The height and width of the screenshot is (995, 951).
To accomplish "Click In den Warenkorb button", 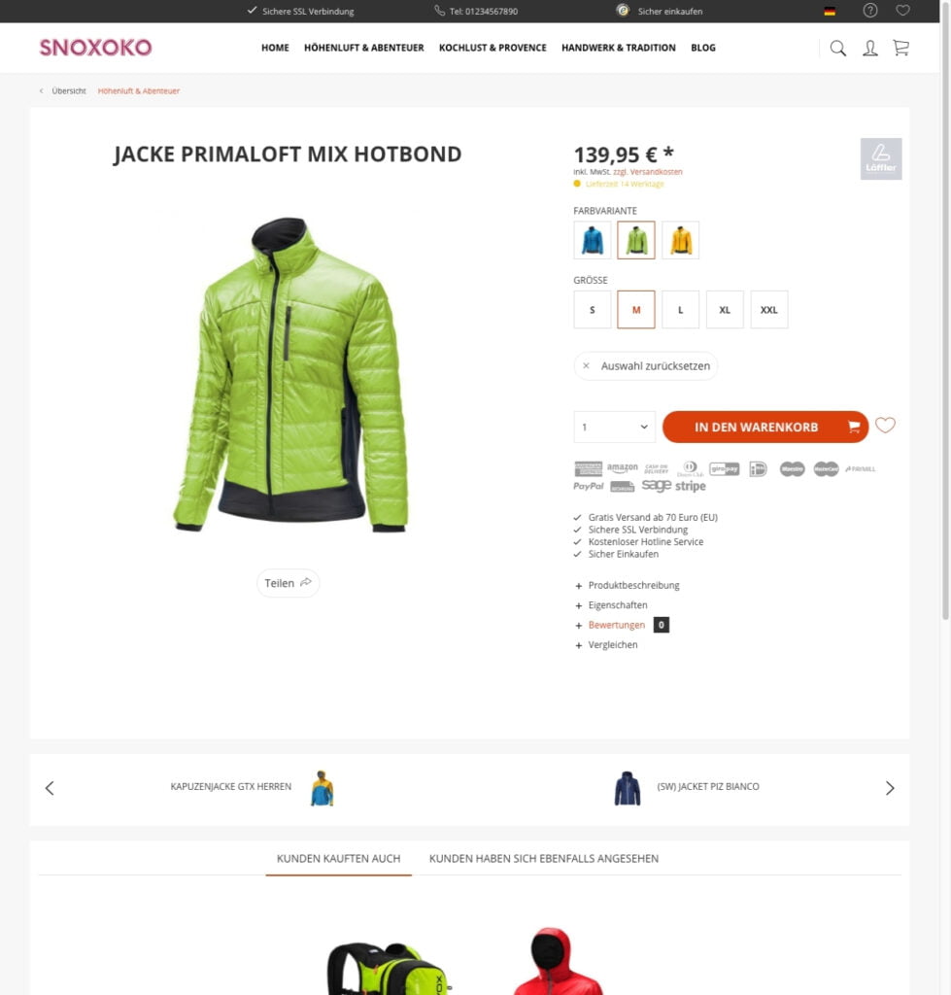I will (x=765, y=428).
